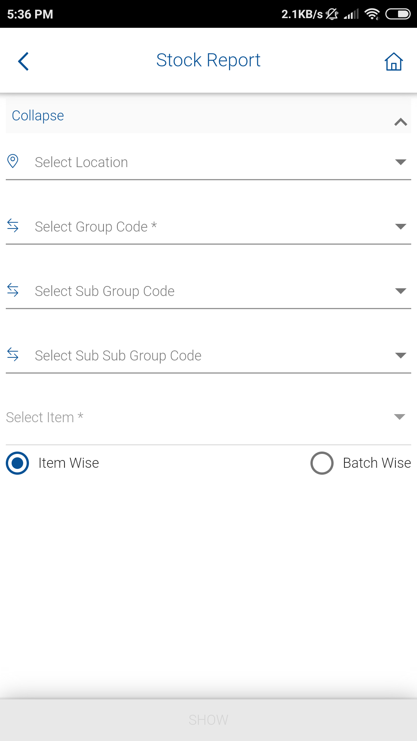
Task: Tap the Wi-Fi status icon
Action: pyautogui.click(x=372, y=14)
